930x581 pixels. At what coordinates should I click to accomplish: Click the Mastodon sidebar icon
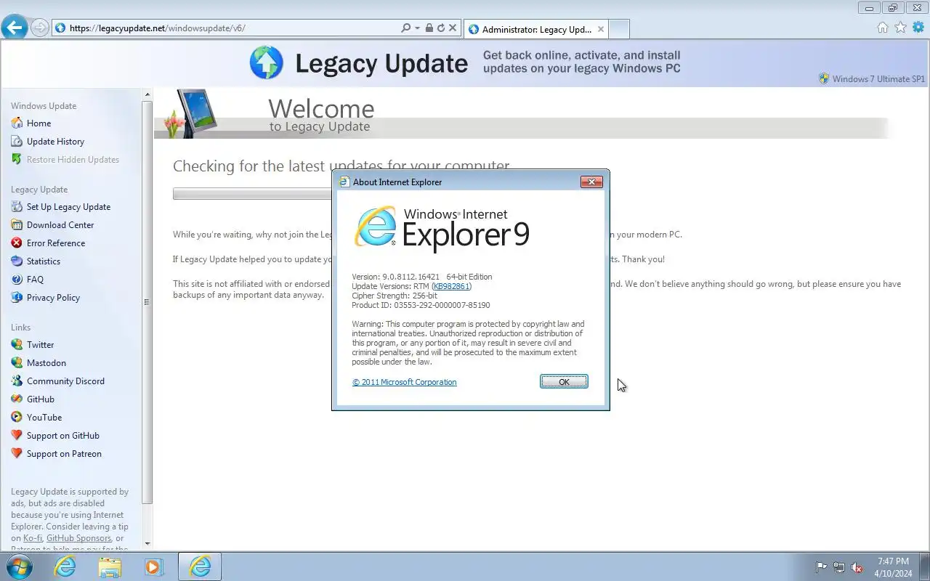click(17, 362)
